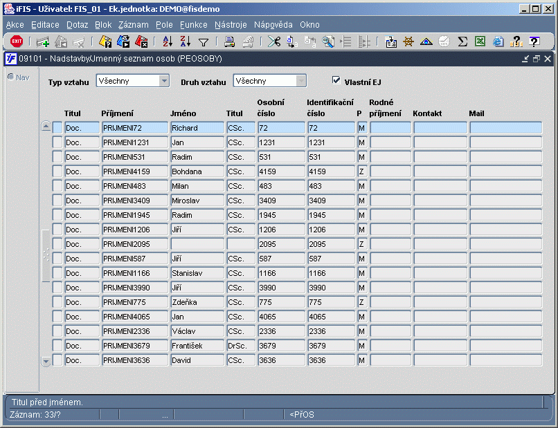The height and width of the screenshot is (428, 558).
Task: Click the Osobní číslo field 3409
Action: click(282, 201)
